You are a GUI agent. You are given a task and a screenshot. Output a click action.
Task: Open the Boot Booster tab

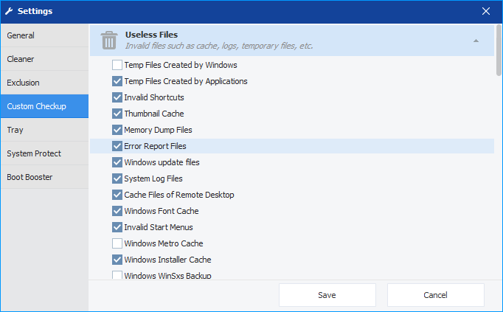point(44,177)
